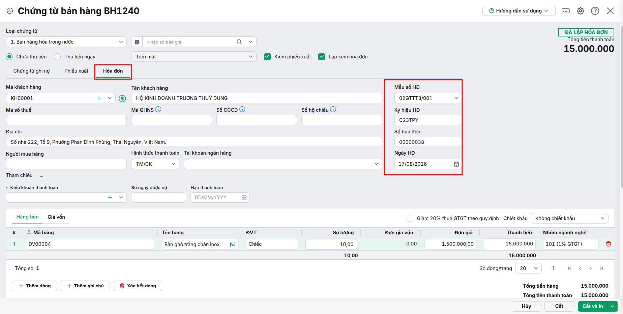Open Mẫu số HĐ dropdown
The image size is (623, 314).
coord(428,98)
